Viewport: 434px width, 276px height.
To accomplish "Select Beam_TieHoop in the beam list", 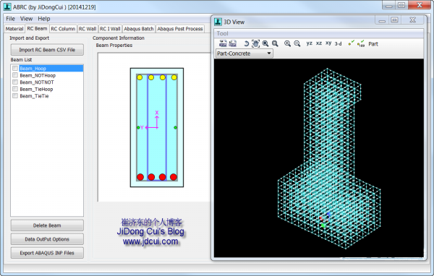I will pos(36,89).
